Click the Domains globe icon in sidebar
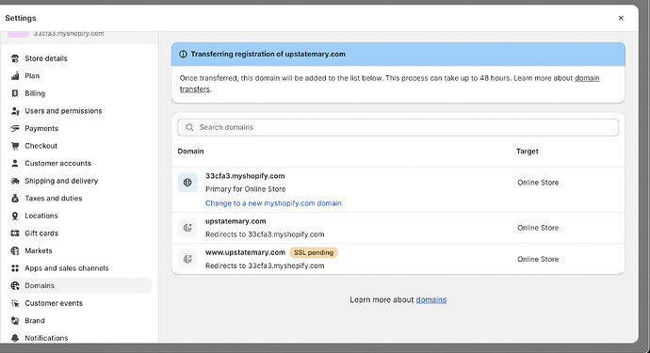650x353 pixels. 15,285
